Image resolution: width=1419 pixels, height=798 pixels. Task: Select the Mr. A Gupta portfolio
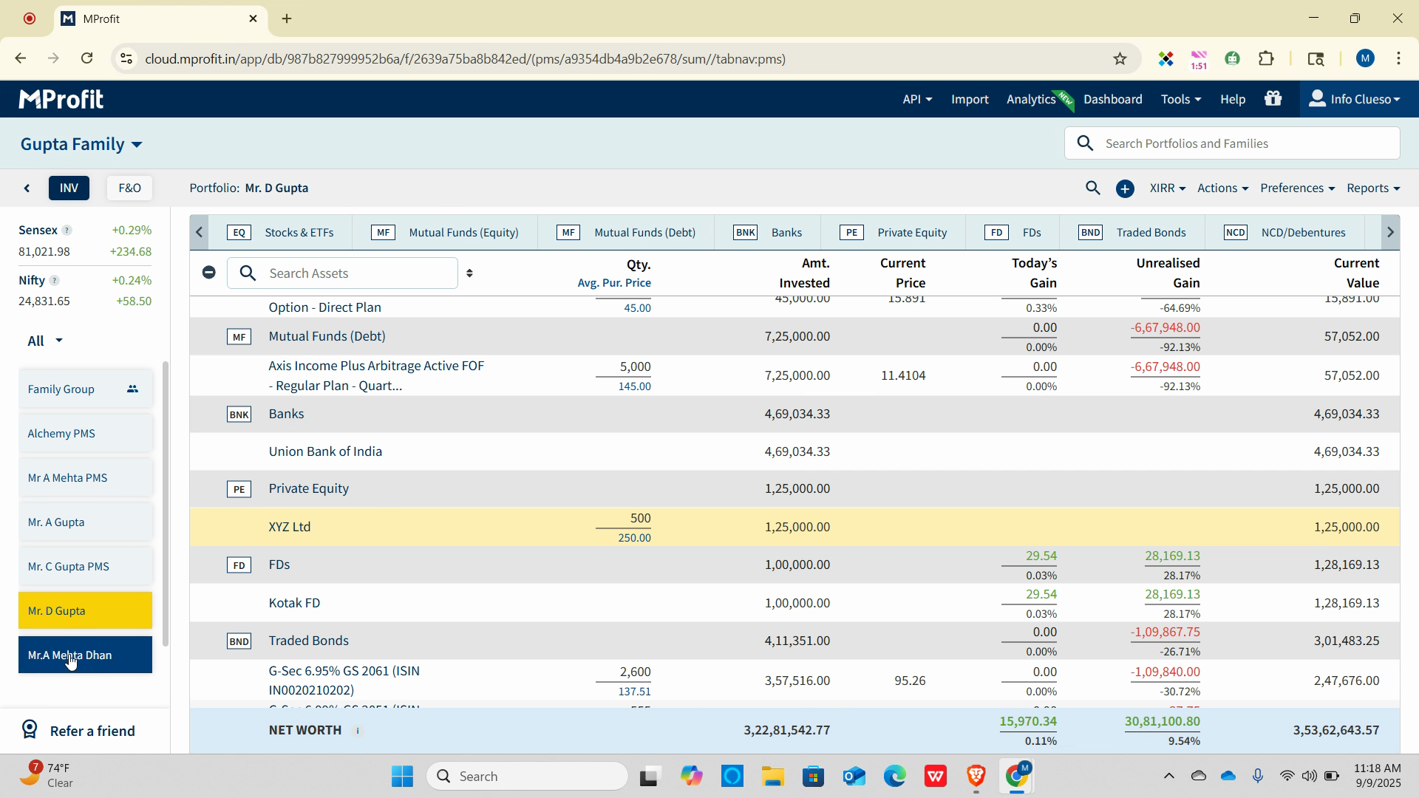[x=85, y=522]
